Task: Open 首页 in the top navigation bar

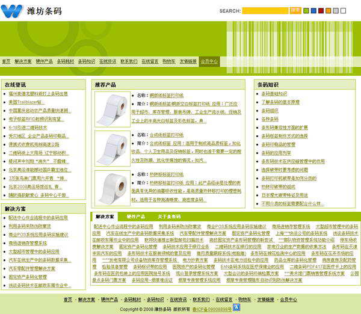Action: coord(6,61)
